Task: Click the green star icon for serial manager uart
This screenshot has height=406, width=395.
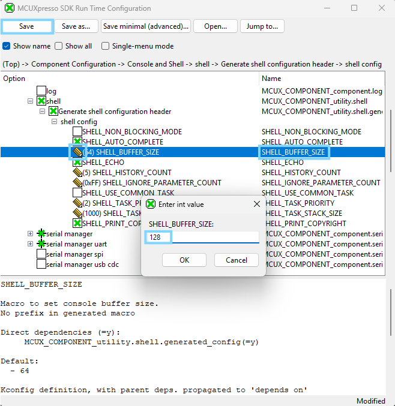Action: tap(41, 244)
